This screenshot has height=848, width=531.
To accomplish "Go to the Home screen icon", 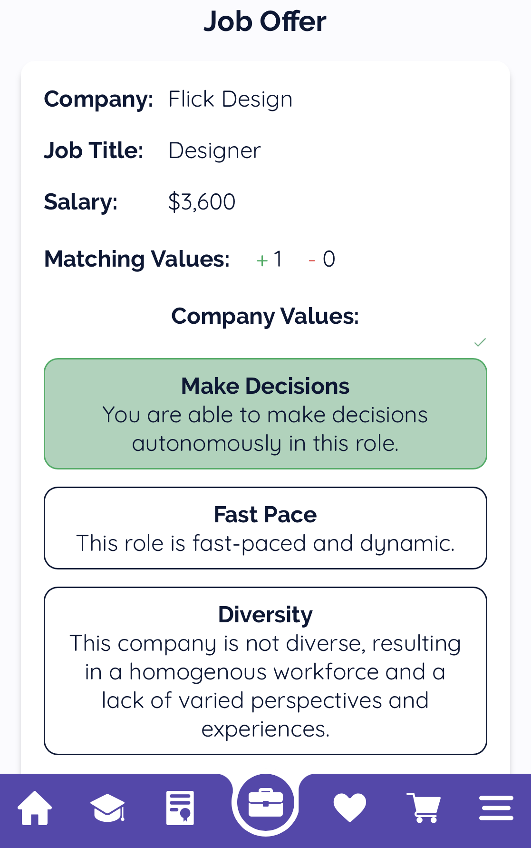I will (35, 808).
